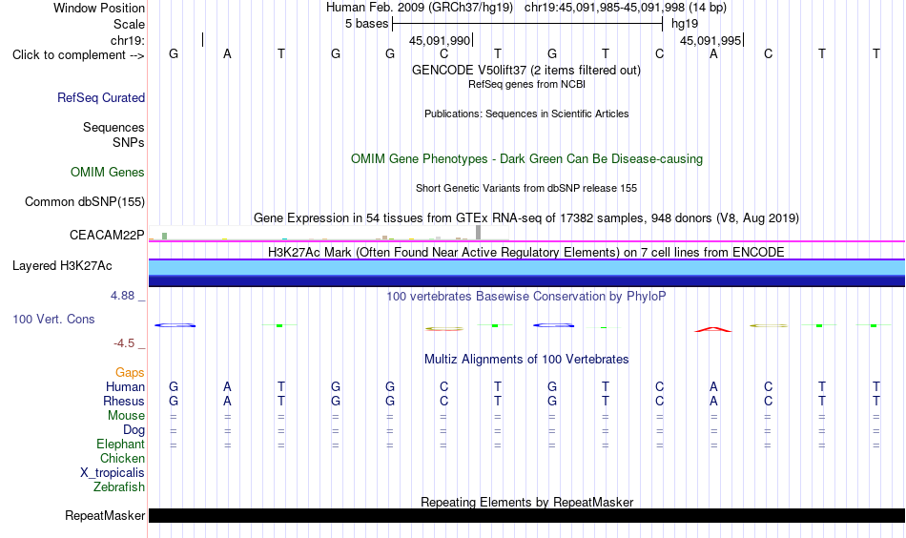Select the black RepeatMasker element bar
This screenshot has height=538, width=906.
click(526, 515)
